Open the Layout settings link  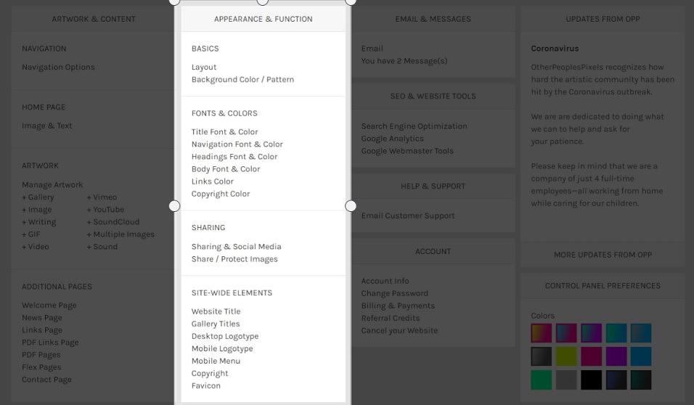(204, 67)
